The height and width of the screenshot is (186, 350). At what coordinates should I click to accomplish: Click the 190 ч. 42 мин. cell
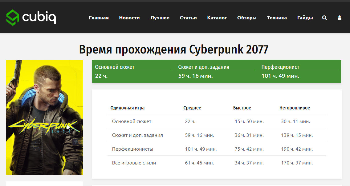point(297,149)
